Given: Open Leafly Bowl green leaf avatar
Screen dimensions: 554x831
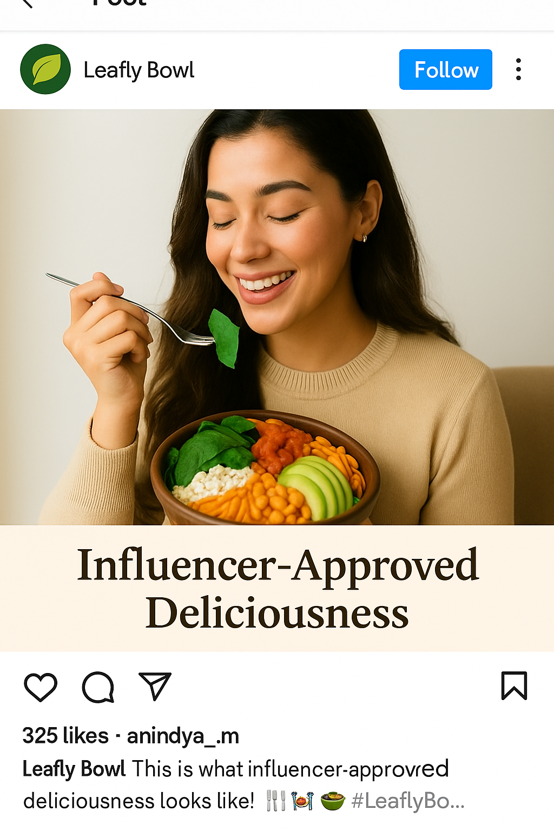Looking at the screenshot, I should click(45, 69).
